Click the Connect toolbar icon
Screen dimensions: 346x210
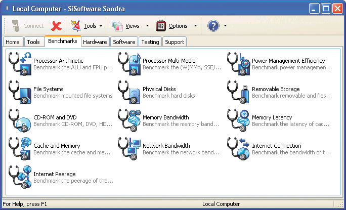pyautogui.click(x=16, y=26)
